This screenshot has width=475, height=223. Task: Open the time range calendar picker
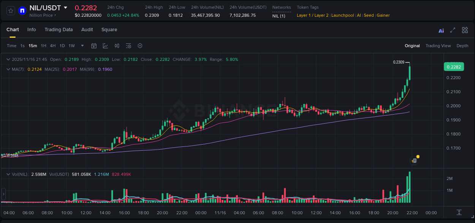pos(94,46)
